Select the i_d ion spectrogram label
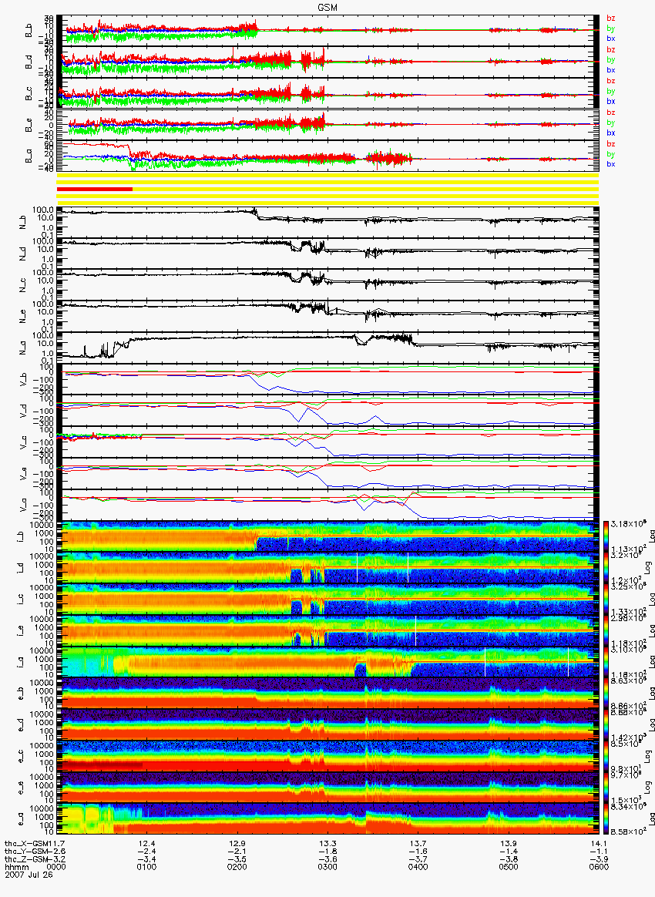 [x=19, y=568]
